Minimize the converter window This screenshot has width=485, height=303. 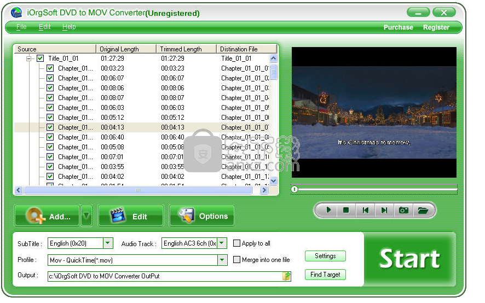(x=418, y=13)
